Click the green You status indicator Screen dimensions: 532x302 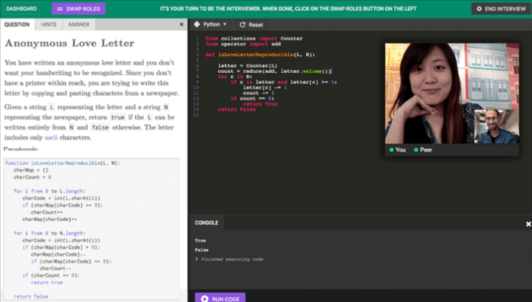coord(392,149)
